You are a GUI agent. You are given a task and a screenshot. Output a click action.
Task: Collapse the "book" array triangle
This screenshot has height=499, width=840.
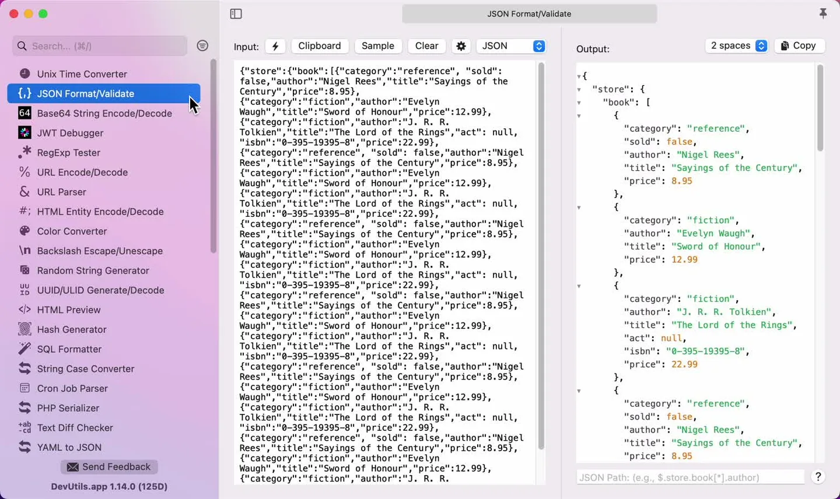pos(579,103)
